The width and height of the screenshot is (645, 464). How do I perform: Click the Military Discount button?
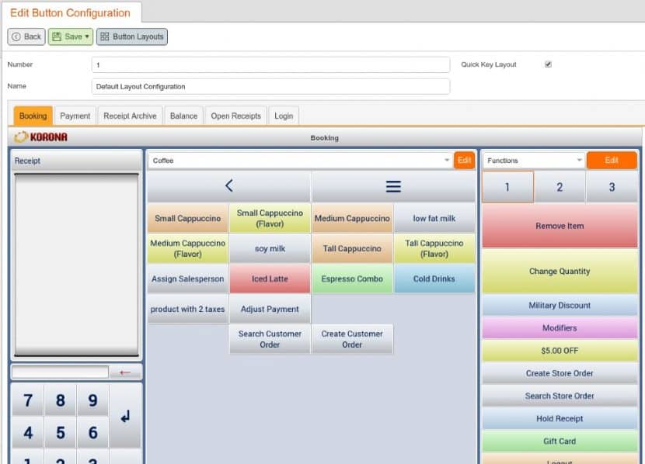(560, 306)
